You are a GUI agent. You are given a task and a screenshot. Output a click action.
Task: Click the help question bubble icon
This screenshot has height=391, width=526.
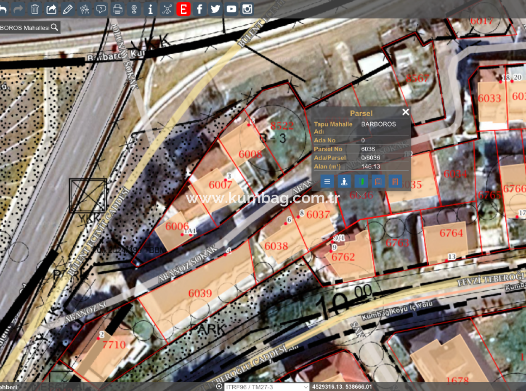tap(101, 9)
